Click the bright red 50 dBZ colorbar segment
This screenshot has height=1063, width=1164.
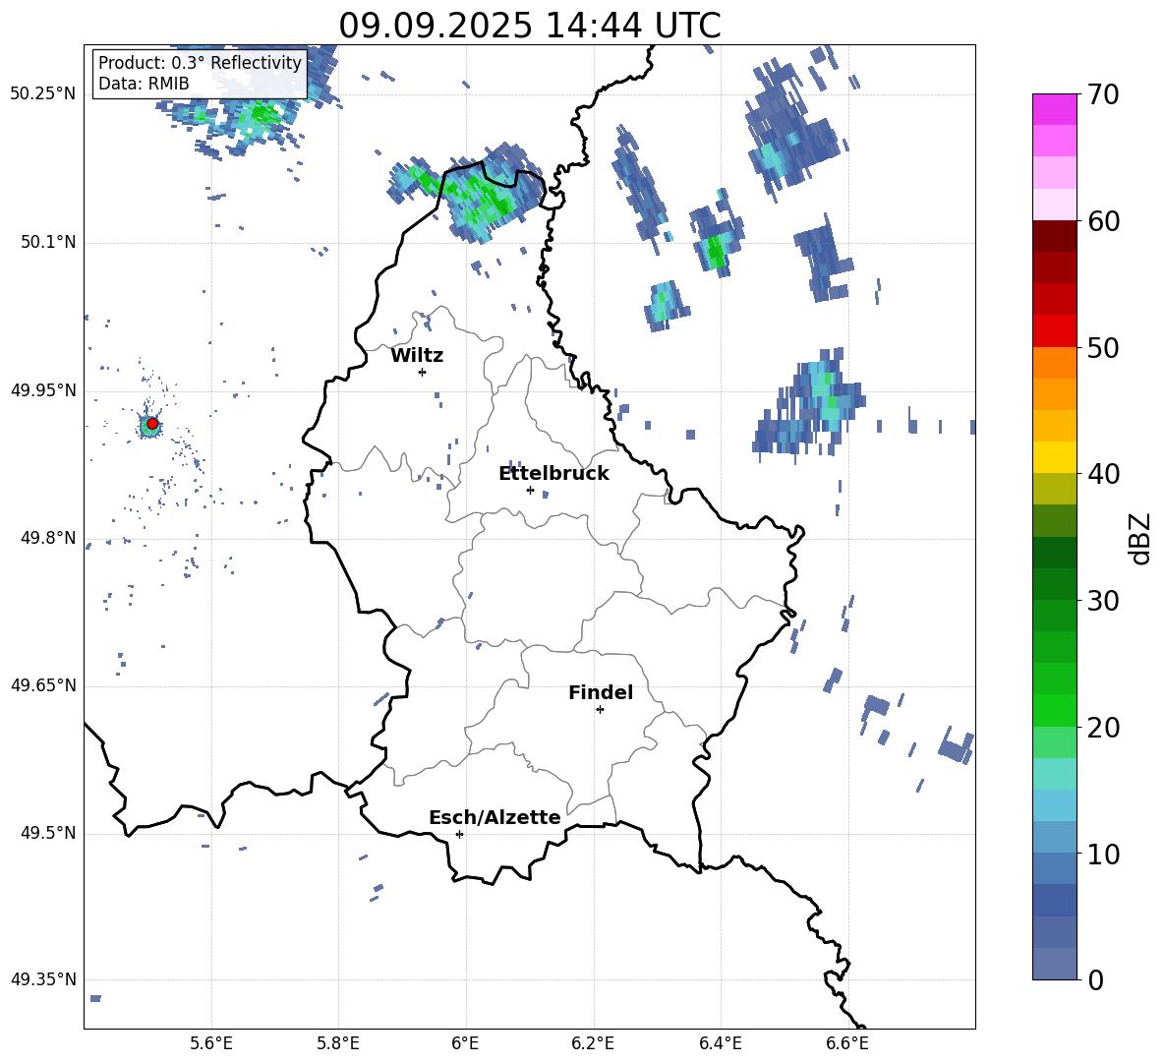click(x=1055, y=331)
